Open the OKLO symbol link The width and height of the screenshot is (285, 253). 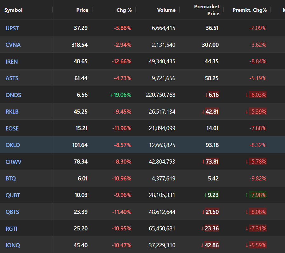13,145
